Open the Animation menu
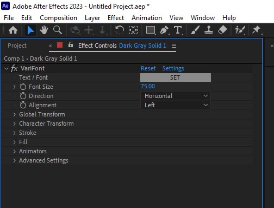The image size is (274, 208). 147,18
